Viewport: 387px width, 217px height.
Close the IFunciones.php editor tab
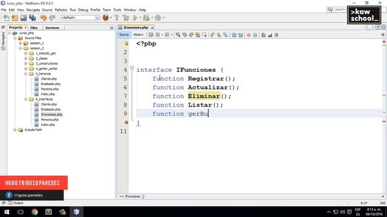click(152, 28)
